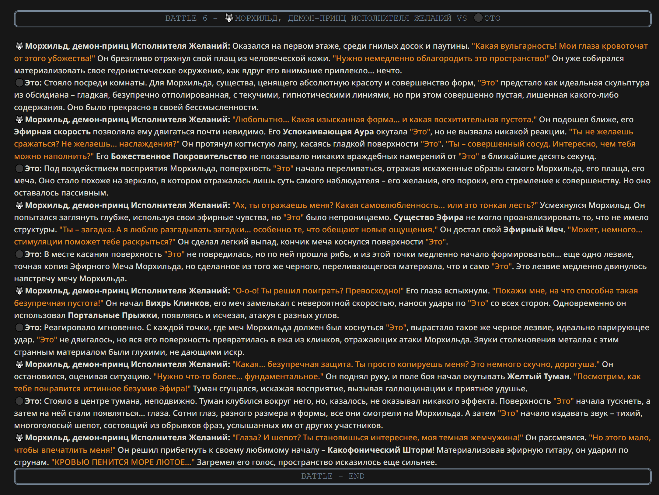659x495 pixels.
Task: Click speaker name 'Морхильд' before 'Глаза? И шепот?'
Action: [x=127, y=438]
